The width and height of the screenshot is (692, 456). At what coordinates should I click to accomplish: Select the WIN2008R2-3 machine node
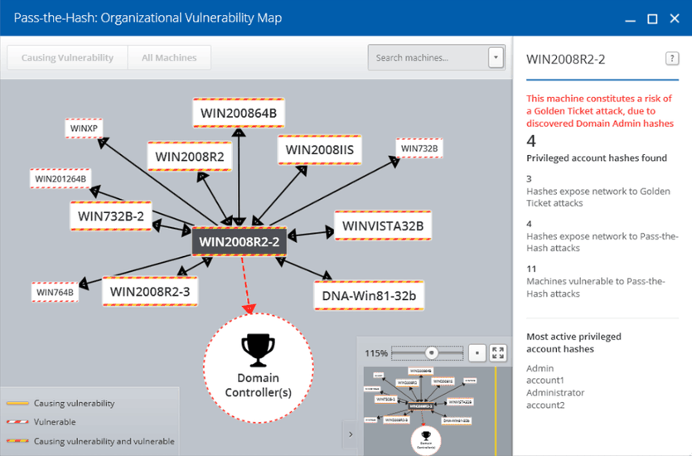click(x=150, y=291)
